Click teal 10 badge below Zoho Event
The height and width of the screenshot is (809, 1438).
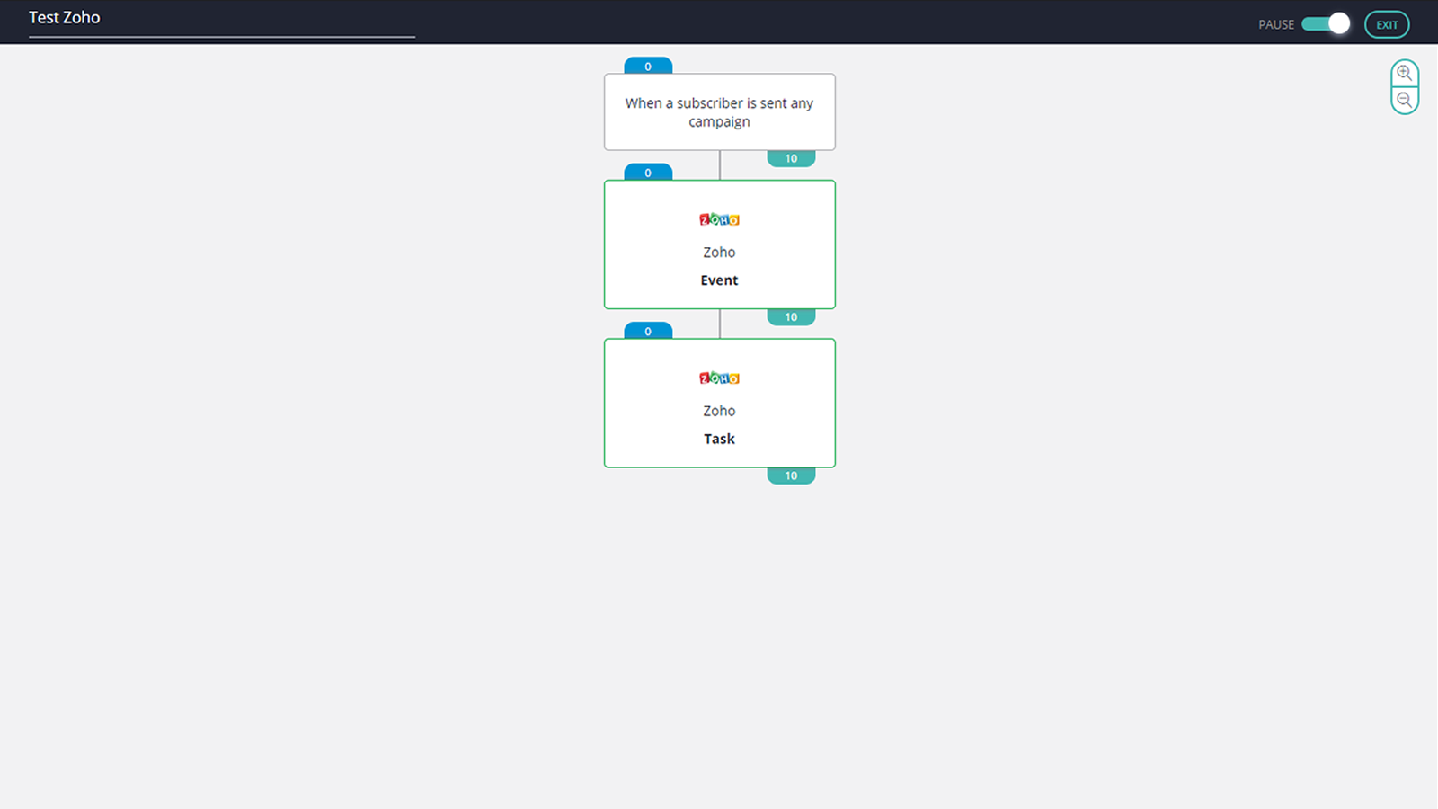click(791, 317)
